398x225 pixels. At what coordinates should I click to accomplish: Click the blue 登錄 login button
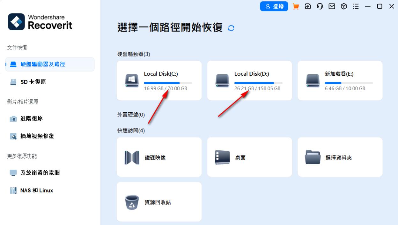(x=274, y=6)
